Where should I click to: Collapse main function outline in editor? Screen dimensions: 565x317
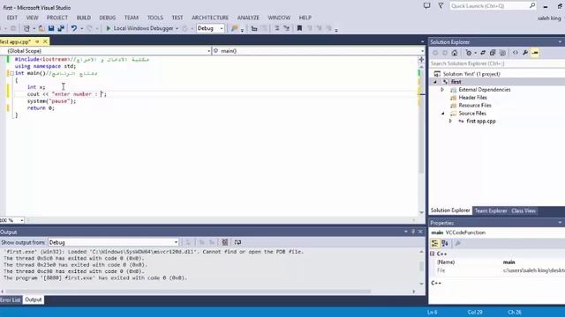click(x=11, y=73)
